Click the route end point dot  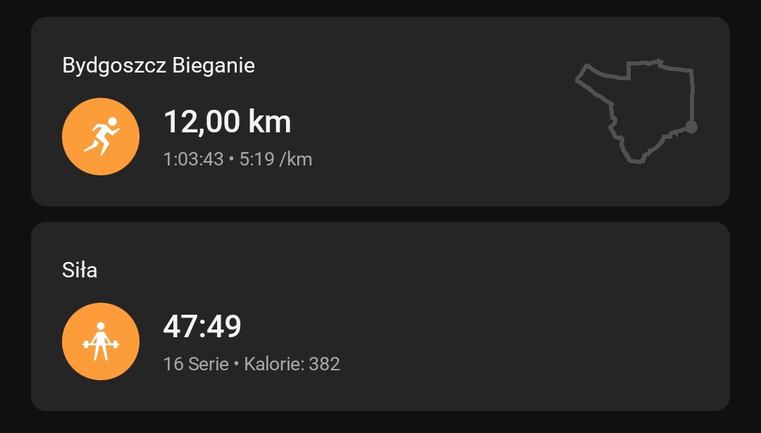691,127
